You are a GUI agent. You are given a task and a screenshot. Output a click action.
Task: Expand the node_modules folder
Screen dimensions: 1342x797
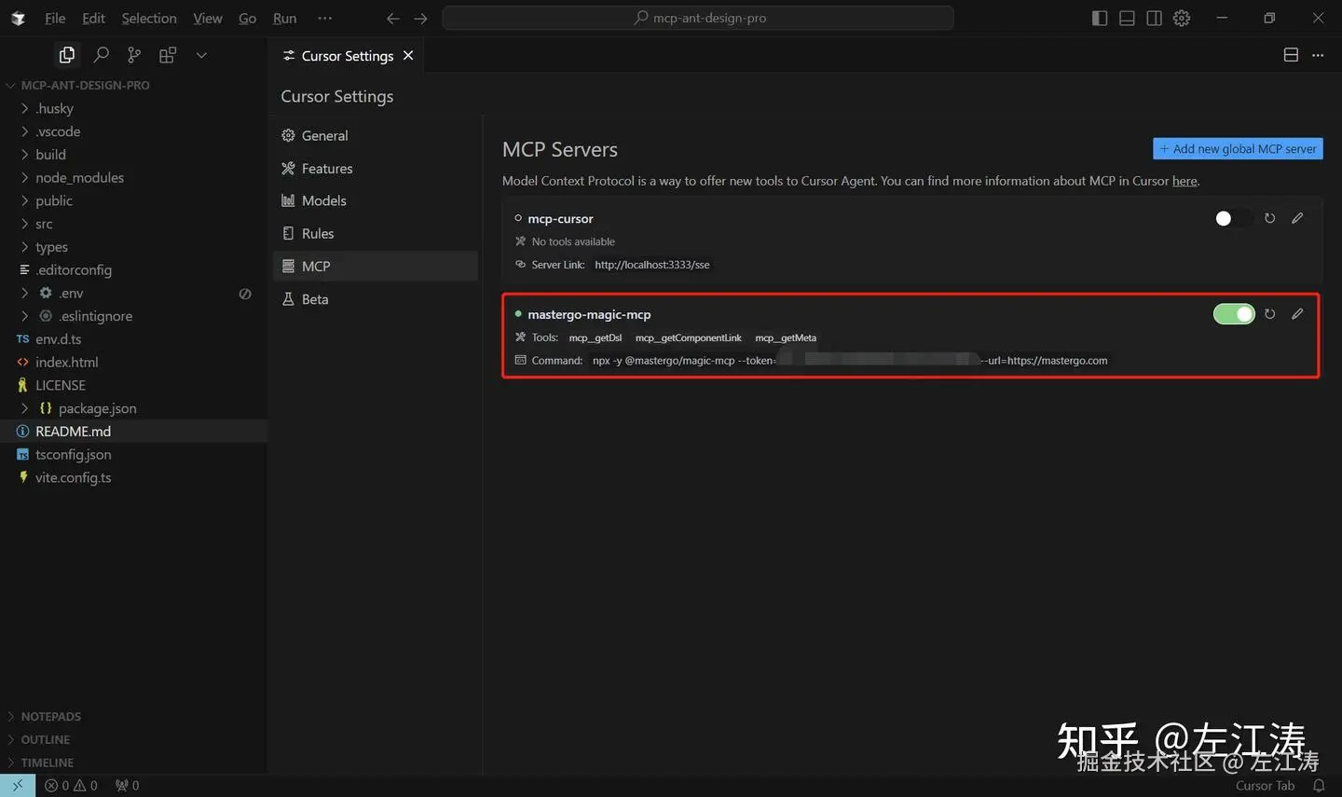pyautogui.click(x=79, y=177)
